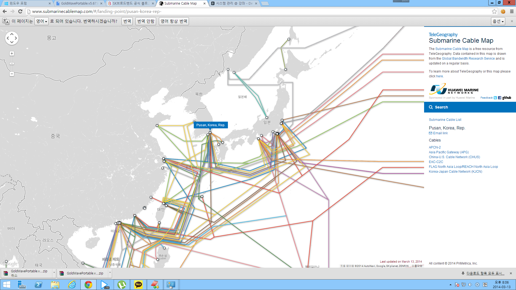Select Asia Pacific Gateway (APG) cable
516x290 pixels.
(x=449, y=152)
